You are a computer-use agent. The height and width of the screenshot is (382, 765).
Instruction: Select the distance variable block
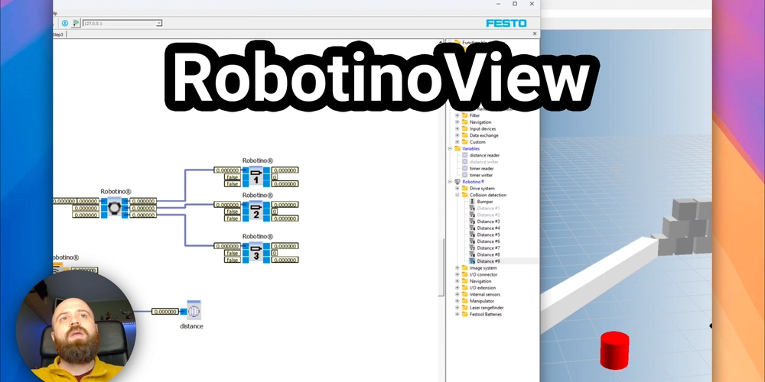pos(194,312)
